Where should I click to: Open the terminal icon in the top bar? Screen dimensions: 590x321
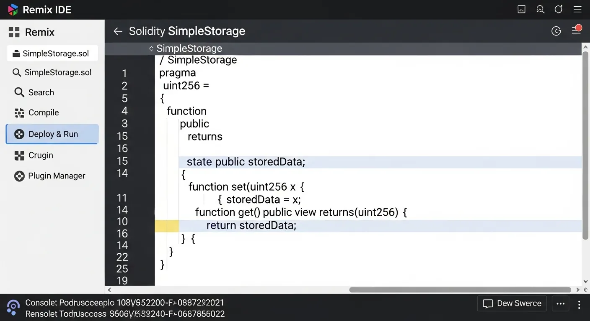(x=521, y=9)
